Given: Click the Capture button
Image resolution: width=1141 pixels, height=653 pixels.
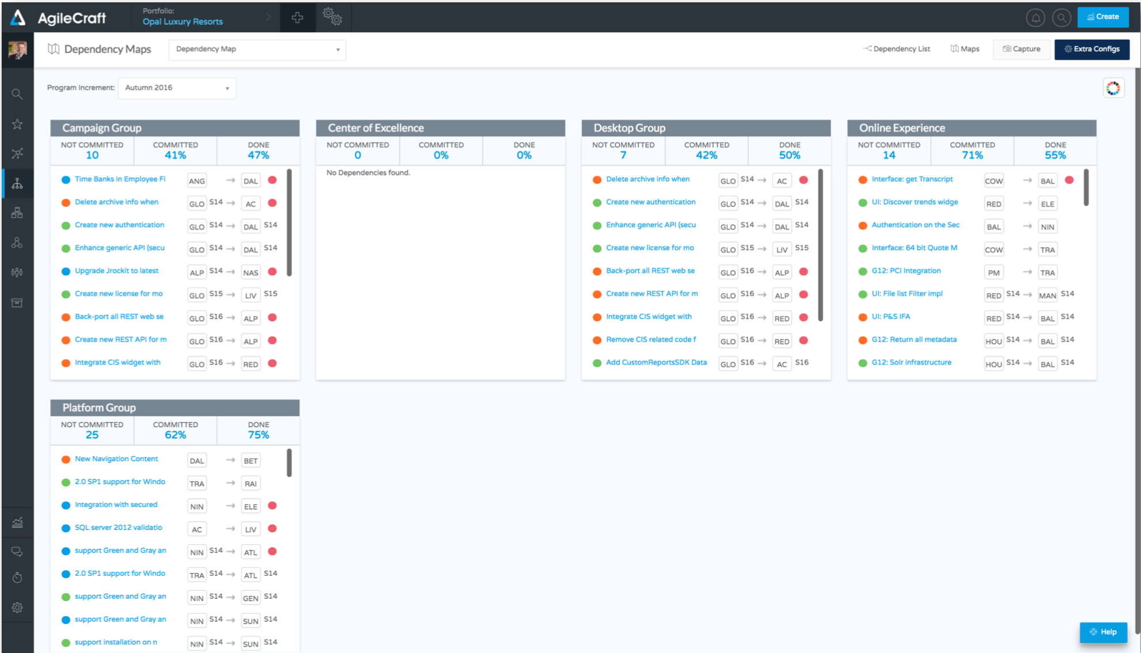Looking at the screenshot, I should click(x=1021, y=49).
